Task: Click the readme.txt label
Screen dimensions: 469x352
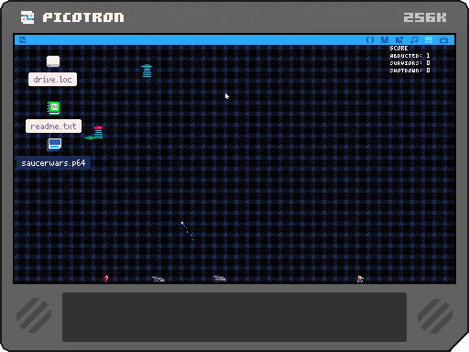Action: (53, 126)
